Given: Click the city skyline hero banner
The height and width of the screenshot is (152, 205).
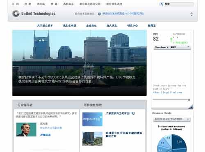Looking at the screenshot, I should 80,63.
